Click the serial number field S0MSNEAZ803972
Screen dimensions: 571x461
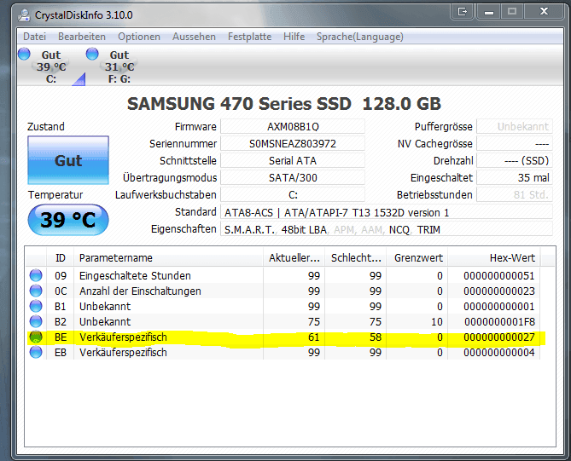293,144
